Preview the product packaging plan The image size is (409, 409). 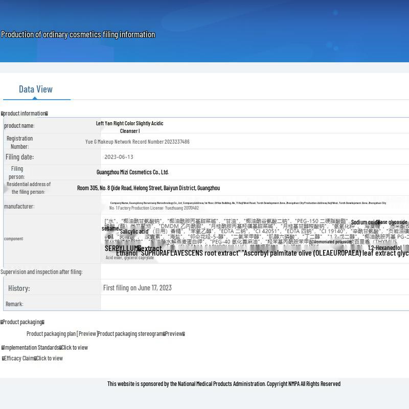click(x=87, y=334)
